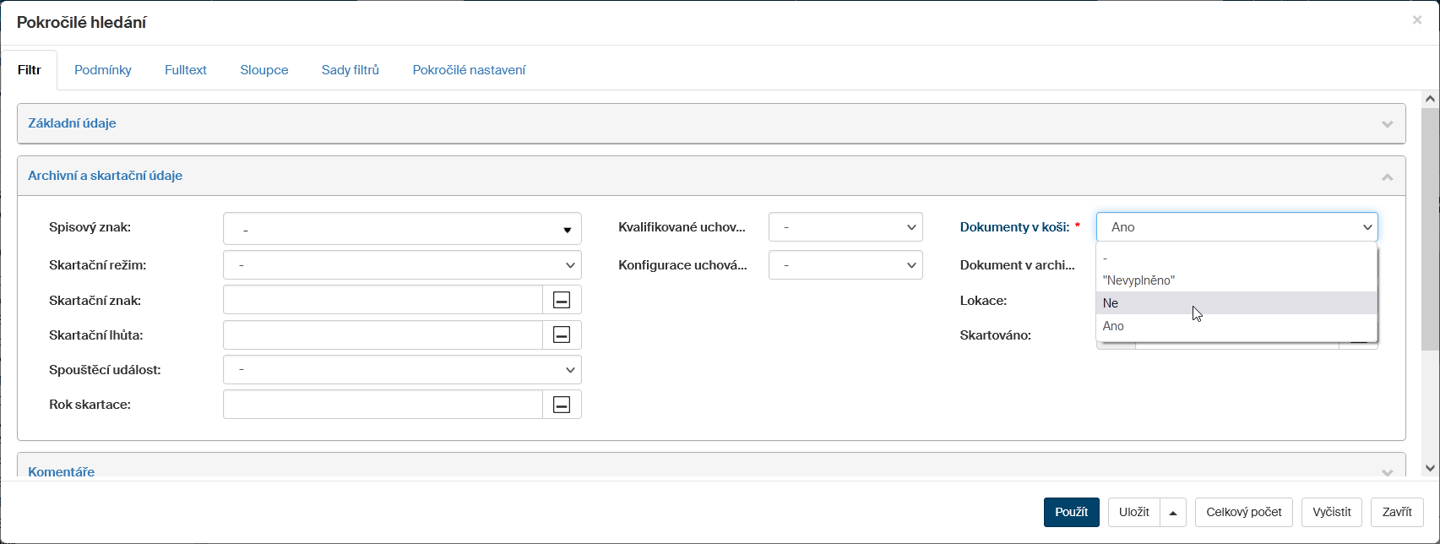Click into the Skartační lhůta text field
This screenshot has width=1440, height=544.
pyautogui.click(x=382, y=335)
